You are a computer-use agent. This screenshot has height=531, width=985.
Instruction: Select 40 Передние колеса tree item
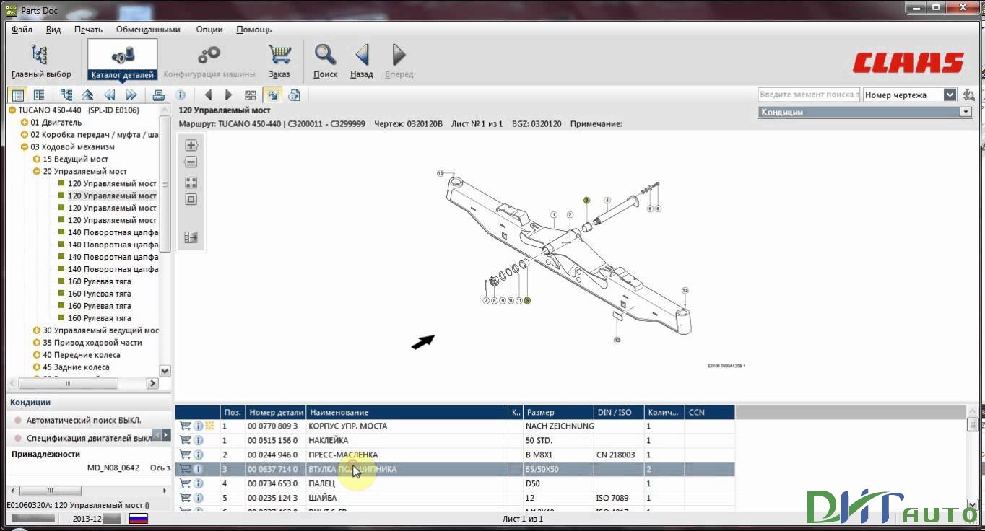pos(81,355)
